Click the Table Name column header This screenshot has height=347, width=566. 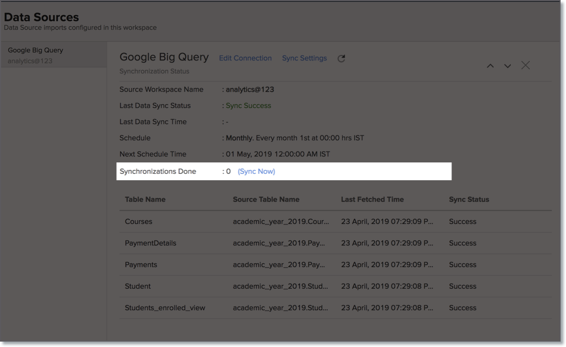[x=145, y=200]
